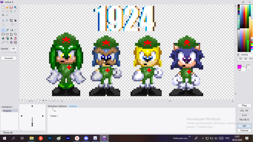The image size is (253, 142).
Task: Select the Ellipse shape tool
Action: tap(7, 34)
